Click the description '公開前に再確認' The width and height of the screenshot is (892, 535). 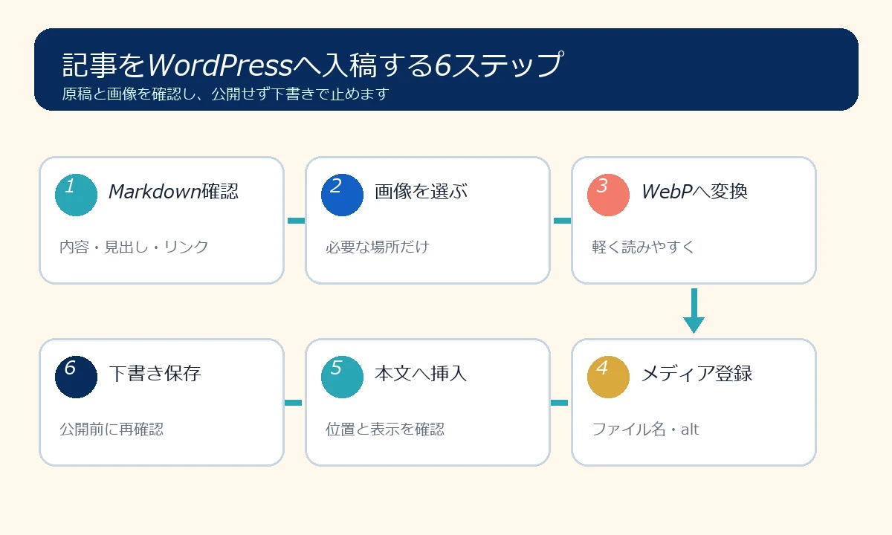111,429
